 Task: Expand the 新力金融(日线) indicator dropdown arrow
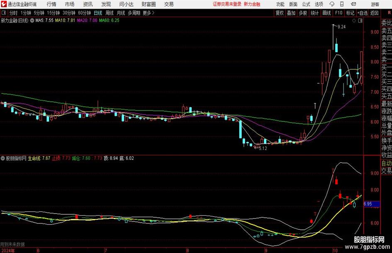coord(32,20)
